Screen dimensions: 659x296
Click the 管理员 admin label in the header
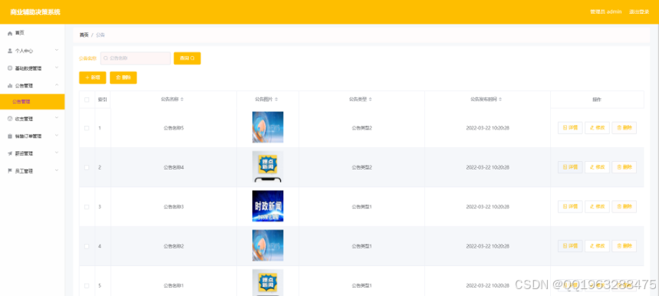pyautogui.click(x=605, y=12)
